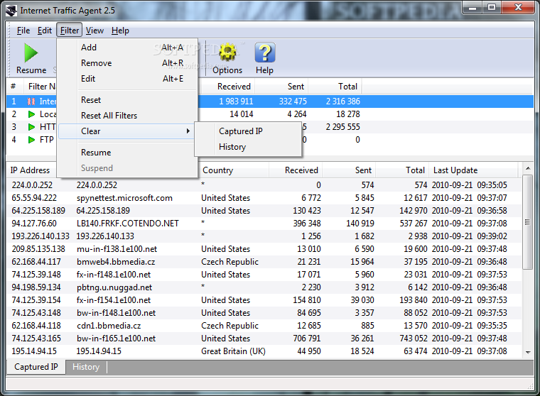Viewport: 540px width, 396px height.
Task: Select IP address 193.226.140.133
Action: [x=40, y=236]
